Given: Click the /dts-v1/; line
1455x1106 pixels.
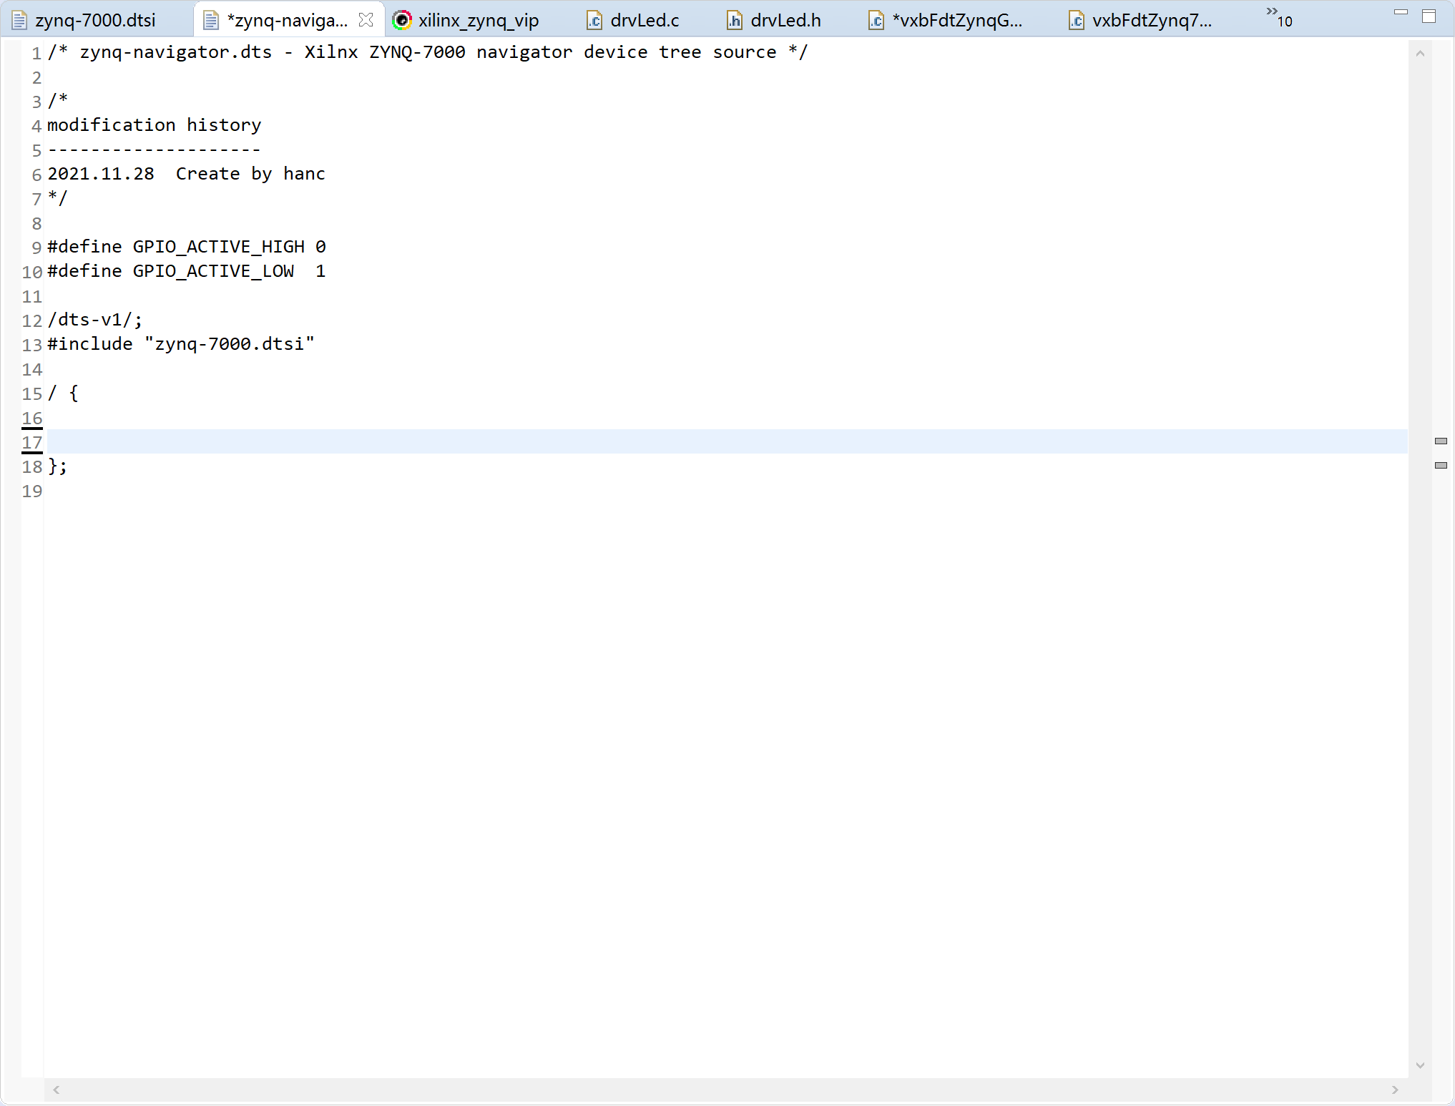Looking at the screenshot, I should (x=95, y=320).
